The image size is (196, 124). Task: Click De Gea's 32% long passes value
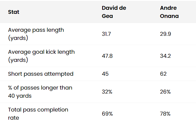coord(107,92)
